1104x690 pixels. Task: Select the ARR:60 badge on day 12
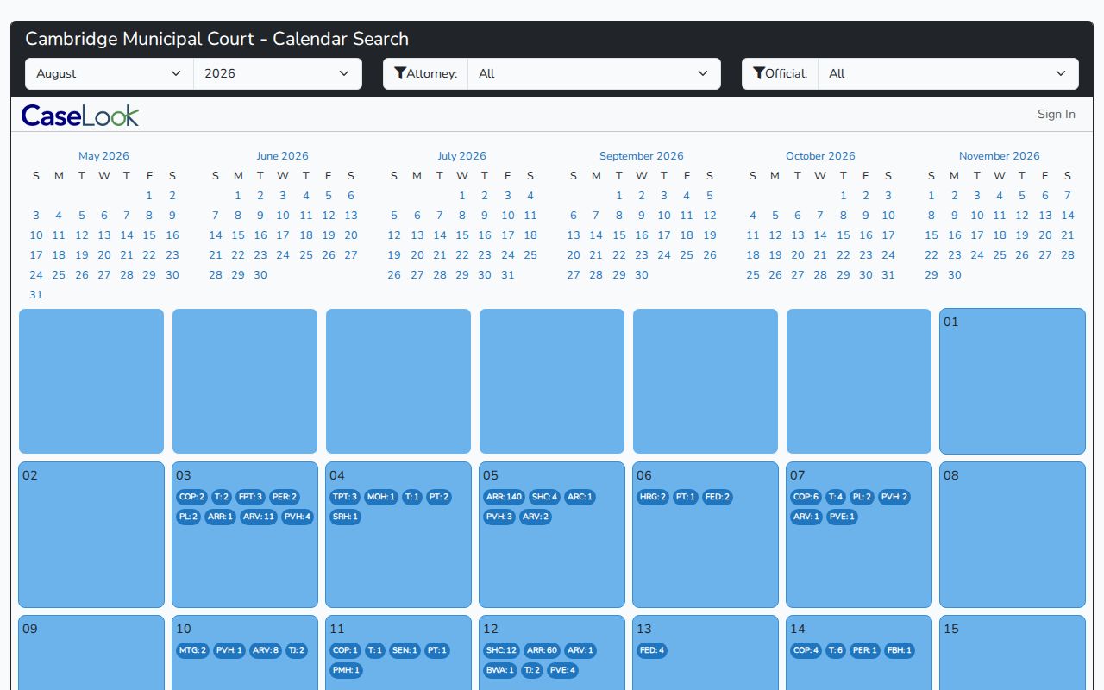click(x=542, y=650)
